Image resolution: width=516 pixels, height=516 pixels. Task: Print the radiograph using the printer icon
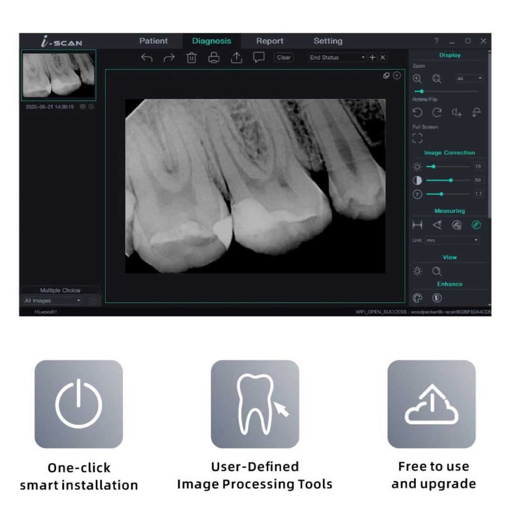214,58
